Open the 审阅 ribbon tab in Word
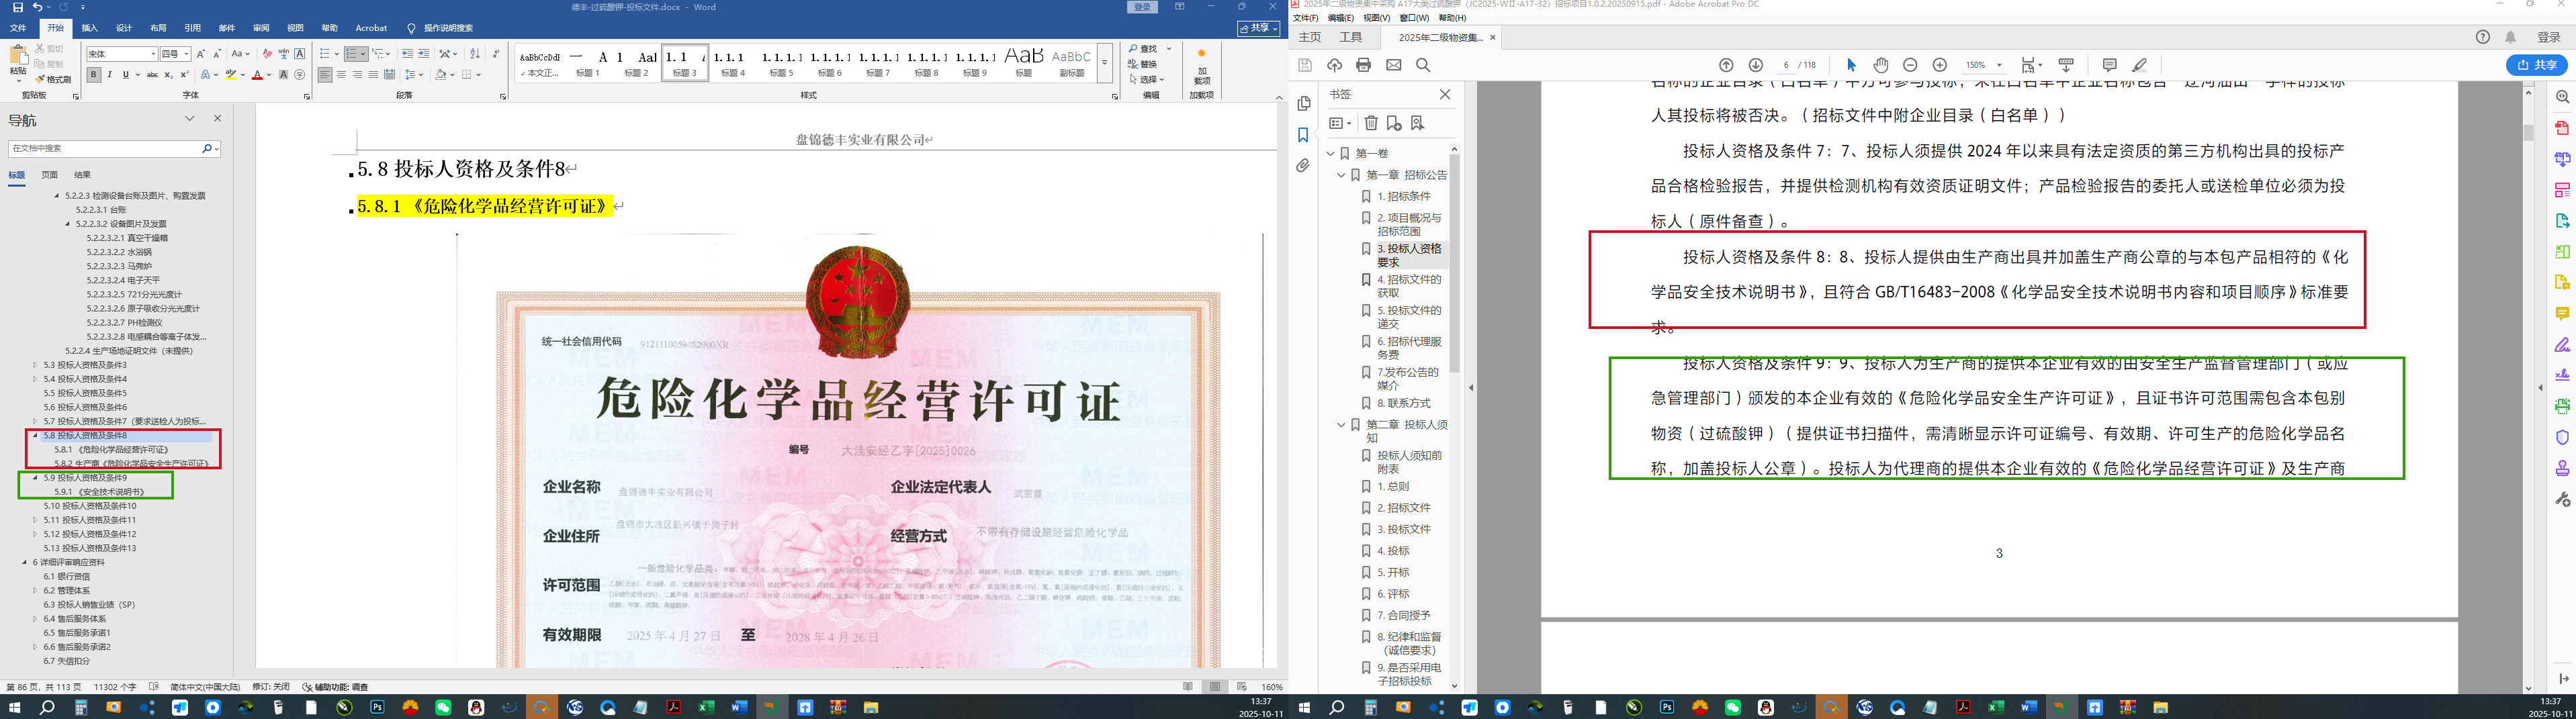This screenshot has height=719, width=2576. pyautogui.click(x=261, y=28)
